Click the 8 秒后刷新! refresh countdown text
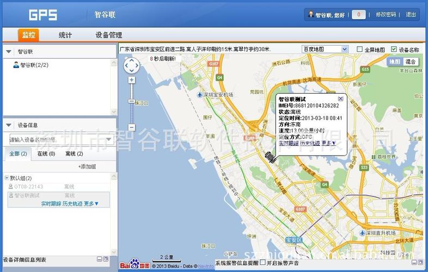 pyautogui.click(x=163, y=59)
